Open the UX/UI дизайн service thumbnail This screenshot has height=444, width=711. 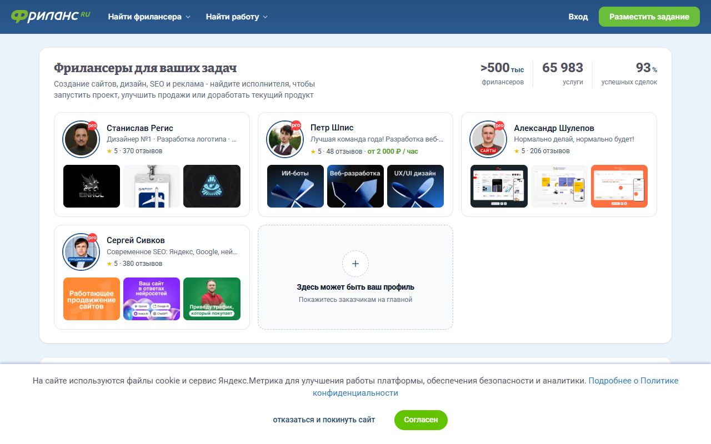click(415, 186)
